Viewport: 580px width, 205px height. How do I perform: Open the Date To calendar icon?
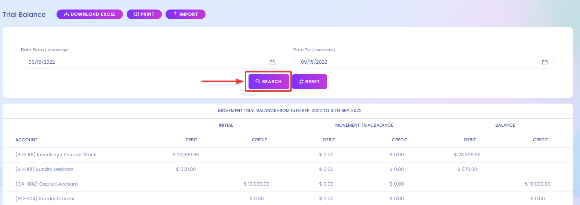(545, 62)
